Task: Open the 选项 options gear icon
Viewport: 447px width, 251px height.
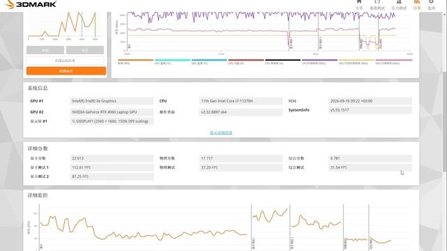Action: pos(431,5)
